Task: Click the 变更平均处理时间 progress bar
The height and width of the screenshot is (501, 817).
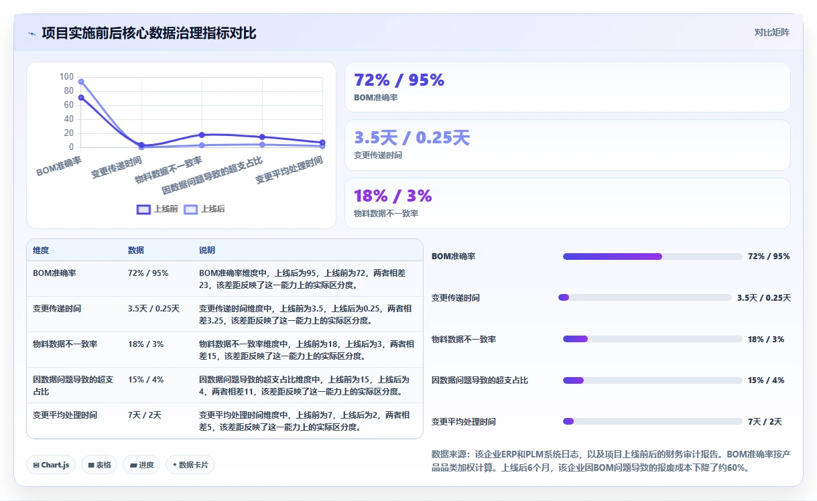Action: [x=652, y=421]
